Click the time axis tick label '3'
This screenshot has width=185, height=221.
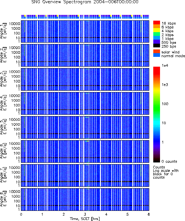85,215
